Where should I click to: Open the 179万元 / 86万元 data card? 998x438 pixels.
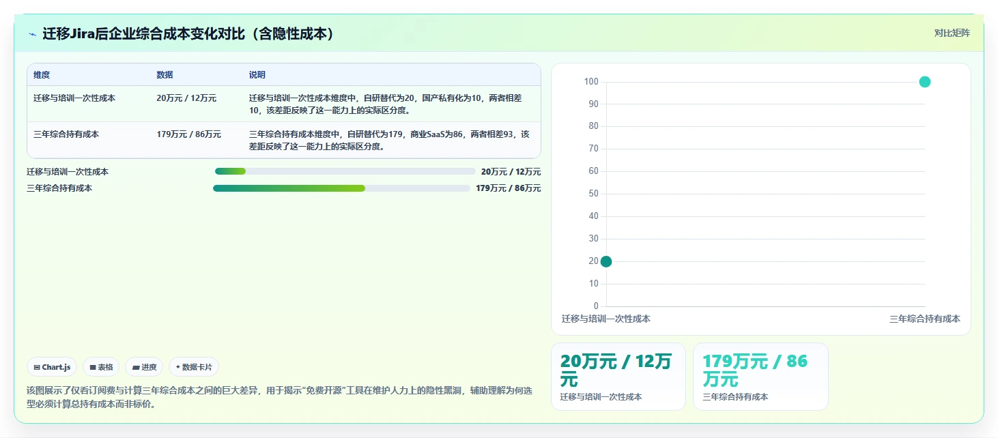760,377
